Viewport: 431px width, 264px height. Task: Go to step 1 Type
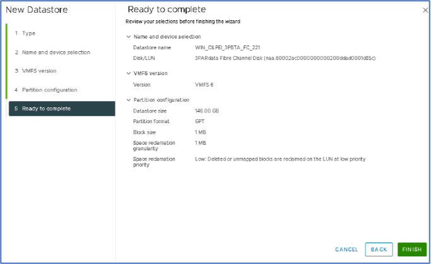[28, 33]
